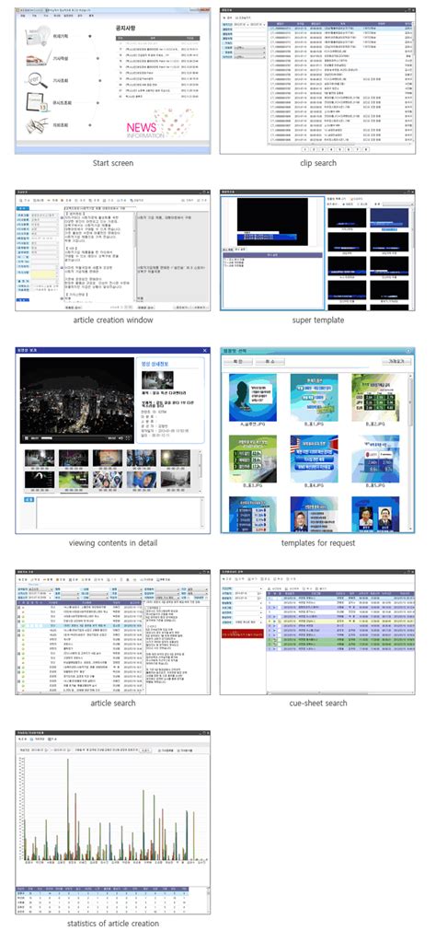The image size is (436, 942).
Task: Select template thumbnail B_표1.JPG
Action: [x=314, y=397]
